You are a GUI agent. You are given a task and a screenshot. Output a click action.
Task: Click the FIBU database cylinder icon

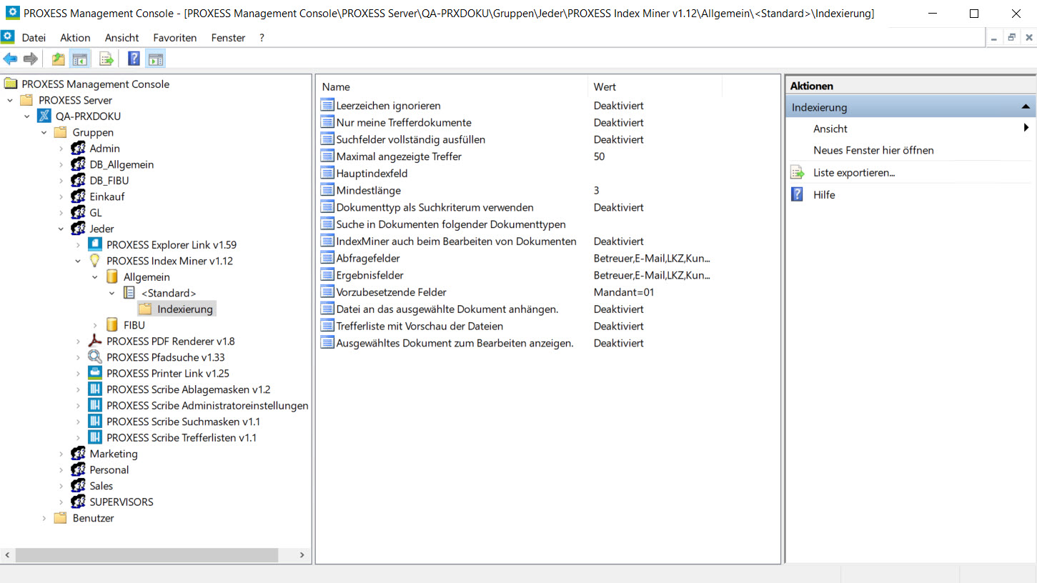[111, 325]
